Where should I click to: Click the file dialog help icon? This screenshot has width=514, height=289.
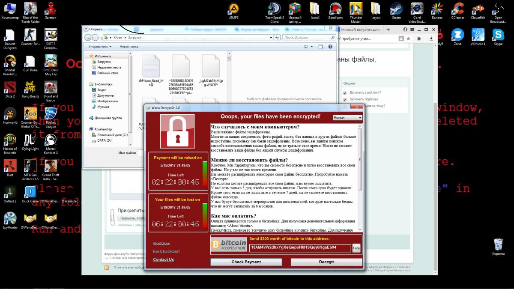click(x=331, y=47)
